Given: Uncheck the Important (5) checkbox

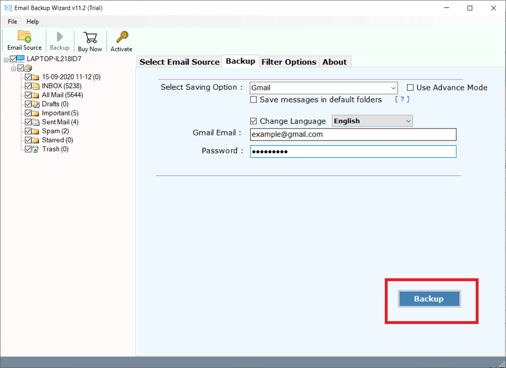Looking at the screenshot, I should [28, 113].
